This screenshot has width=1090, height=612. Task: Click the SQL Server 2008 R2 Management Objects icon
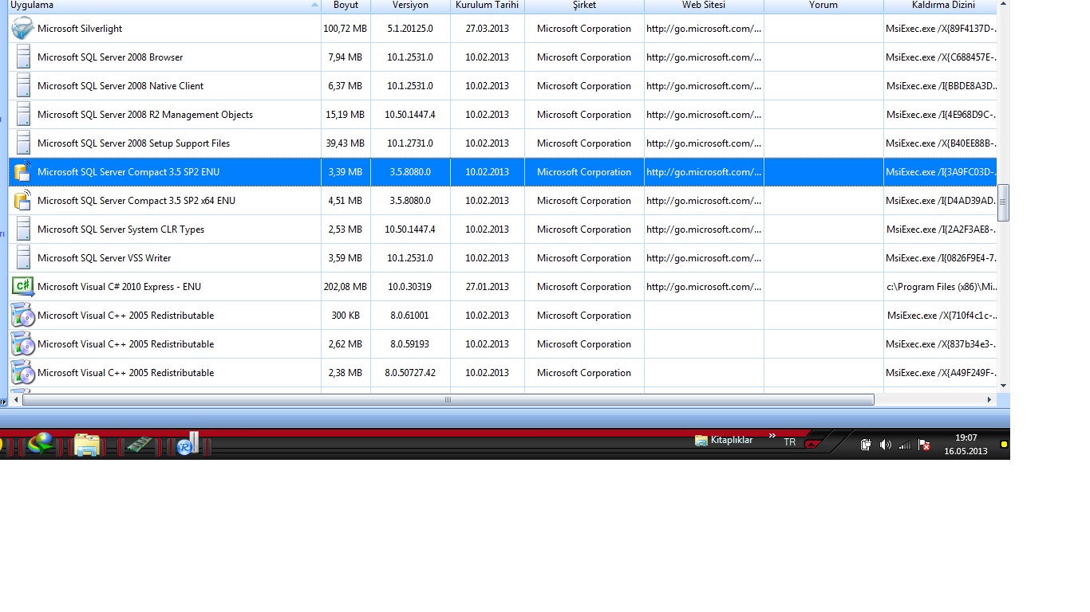coord(23,115)
